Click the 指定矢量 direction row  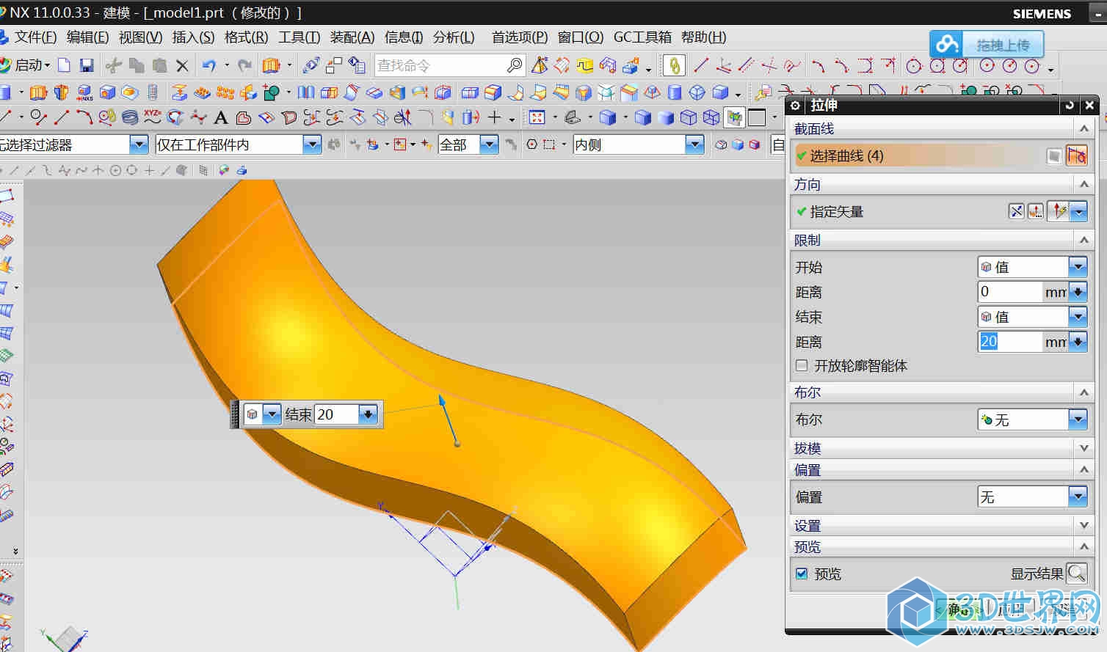point(941,211)
